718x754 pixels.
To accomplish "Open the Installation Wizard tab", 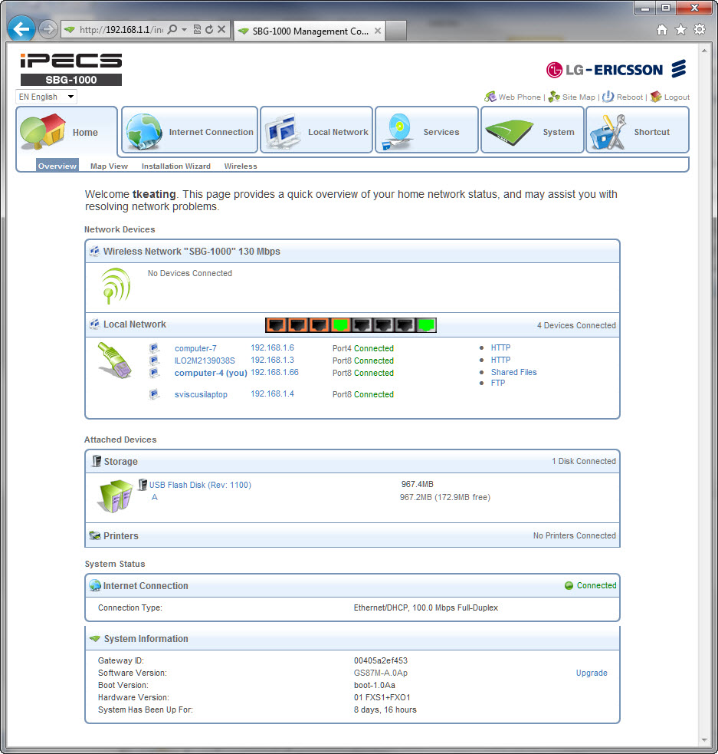I will pyautogui.click(x=175, y=166).
